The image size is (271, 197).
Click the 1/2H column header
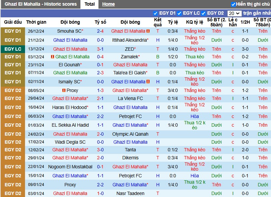pos(245,22)
